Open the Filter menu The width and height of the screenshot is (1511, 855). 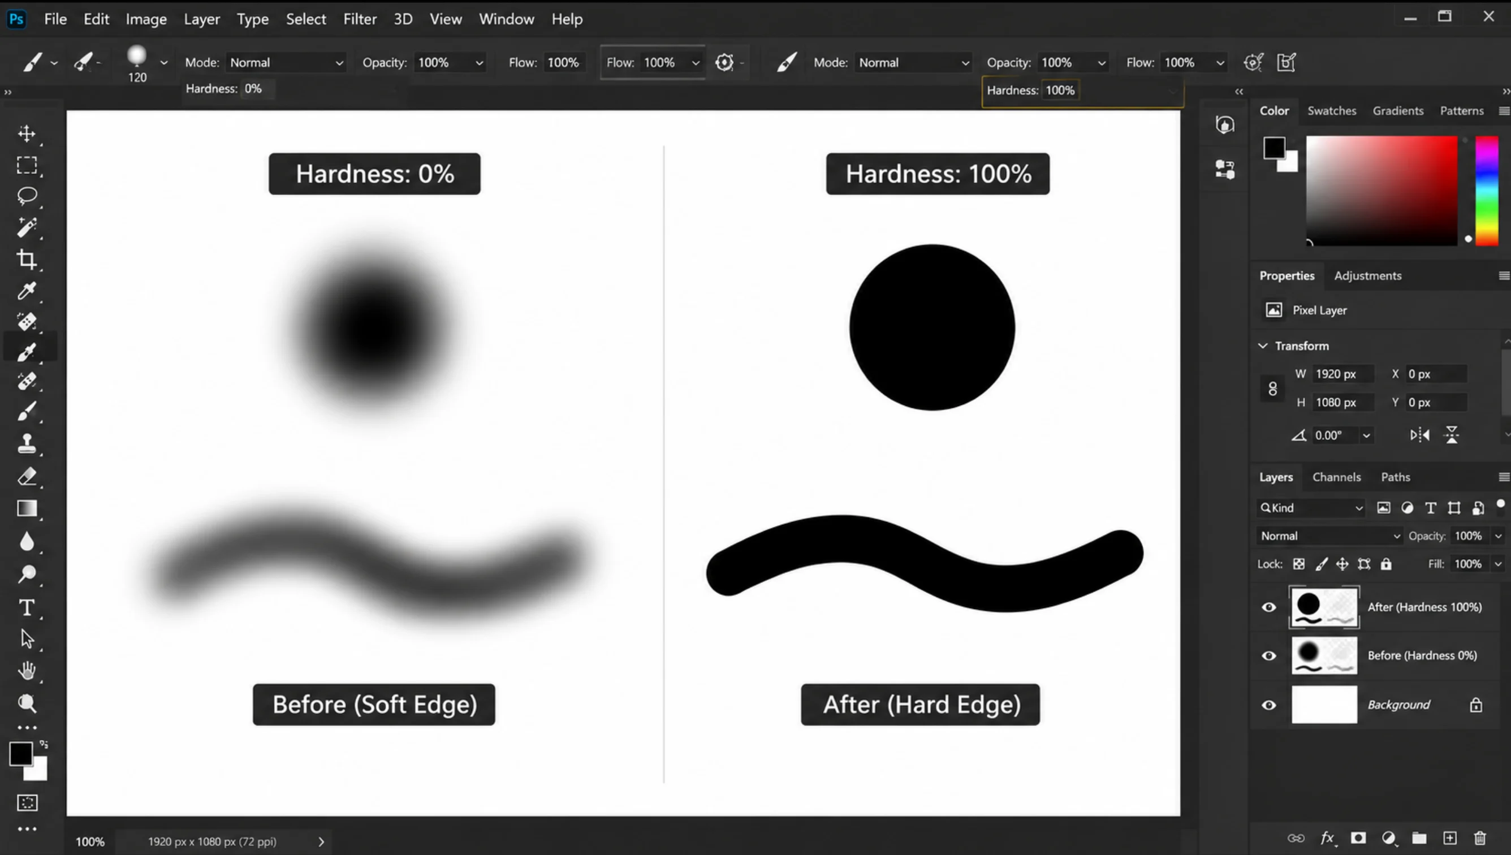point(360,19)
